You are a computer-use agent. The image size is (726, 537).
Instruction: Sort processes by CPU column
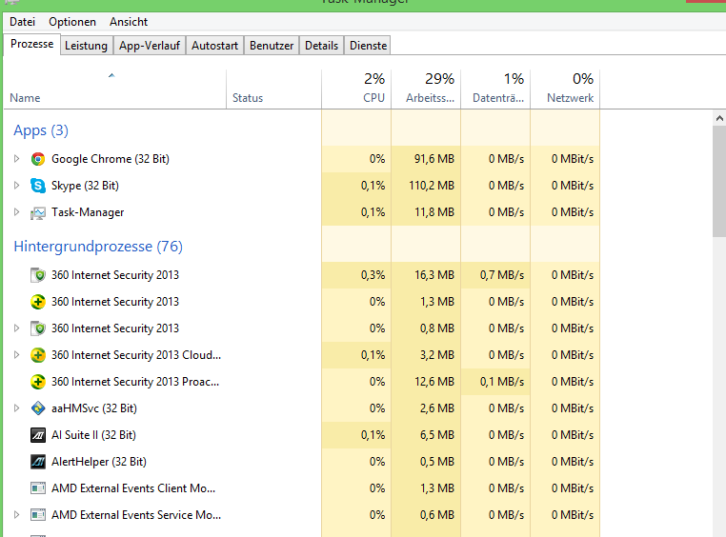click(x=356, y=89)
